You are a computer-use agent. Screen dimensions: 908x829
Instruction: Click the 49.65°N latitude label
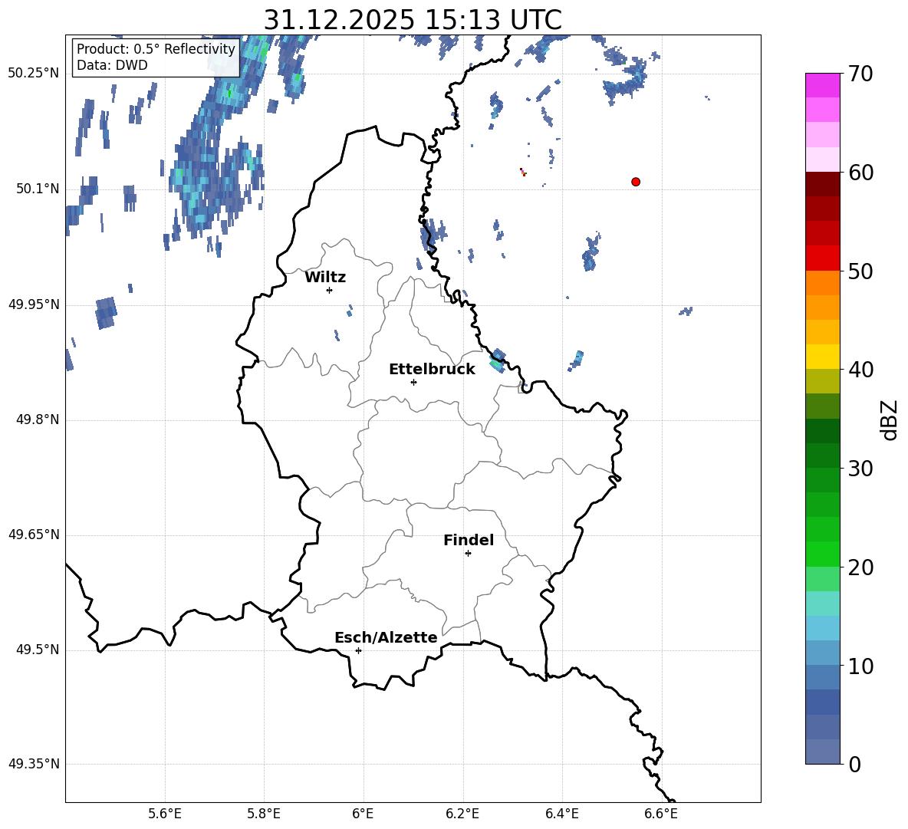pyautogui.click(x=34, y=535)
